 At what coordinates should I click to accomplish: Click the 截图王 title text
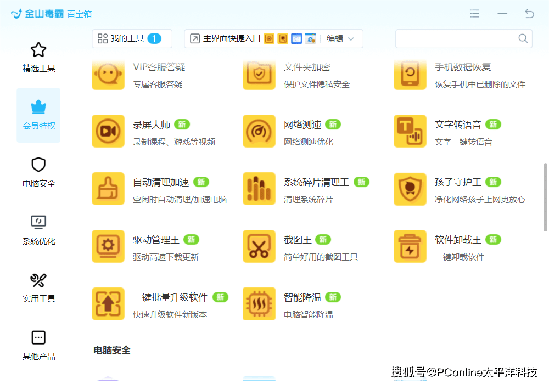(298, 240)
